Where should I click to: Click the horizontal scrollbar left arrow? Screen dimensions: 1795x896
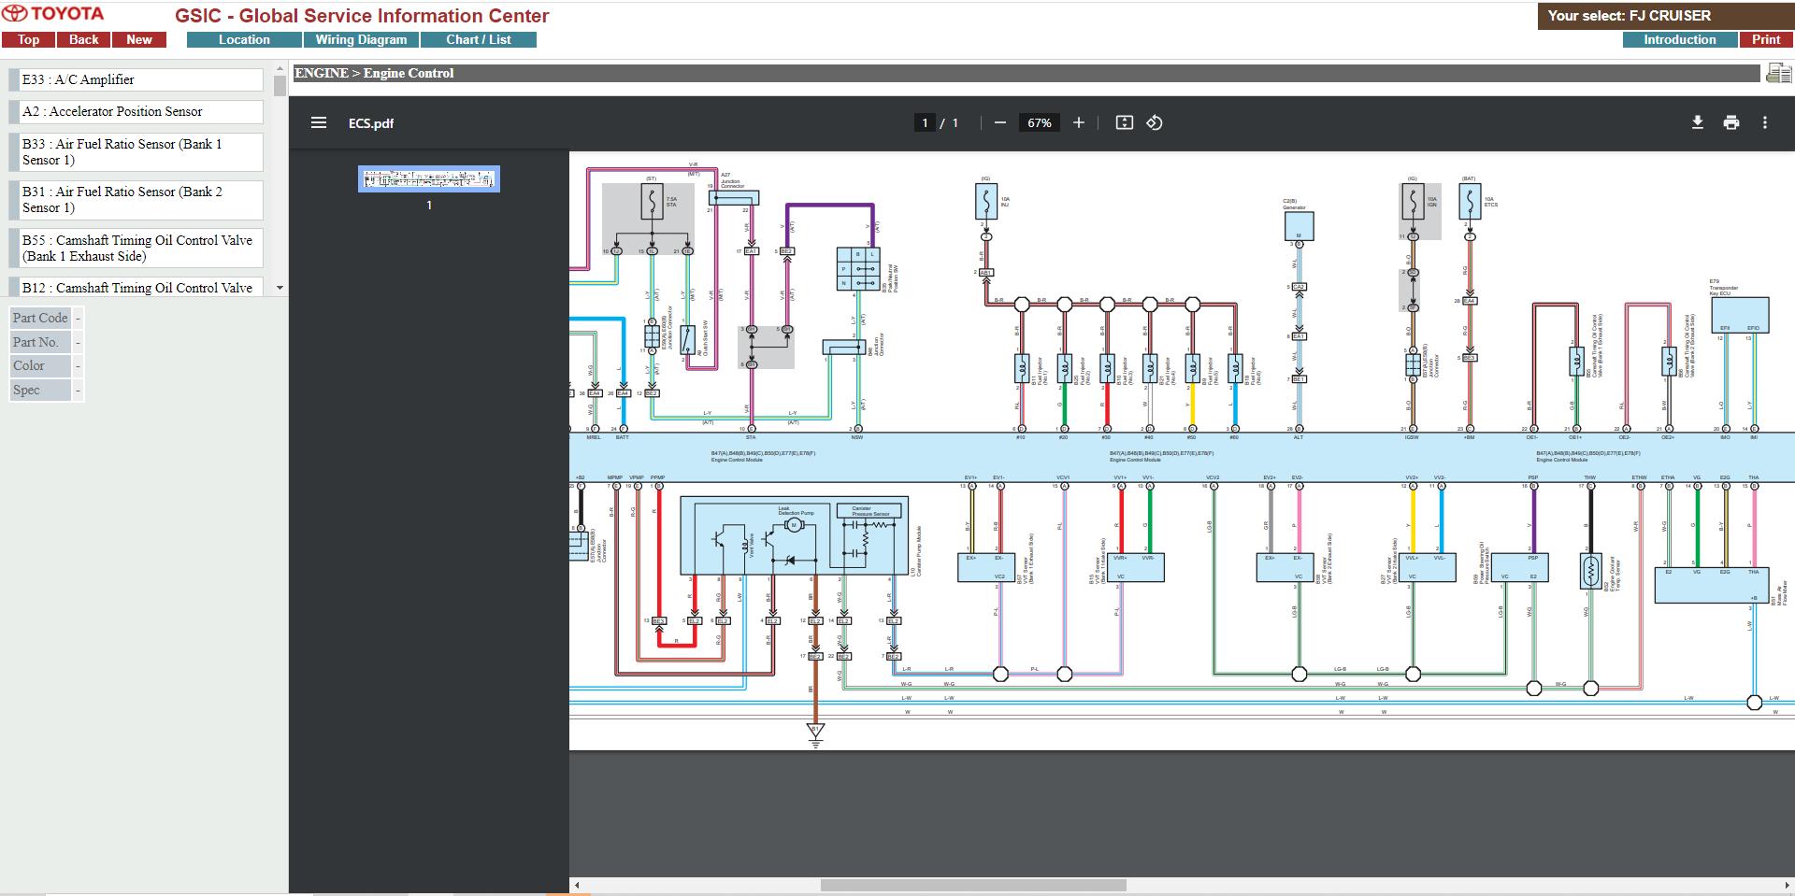click(577, 885)
